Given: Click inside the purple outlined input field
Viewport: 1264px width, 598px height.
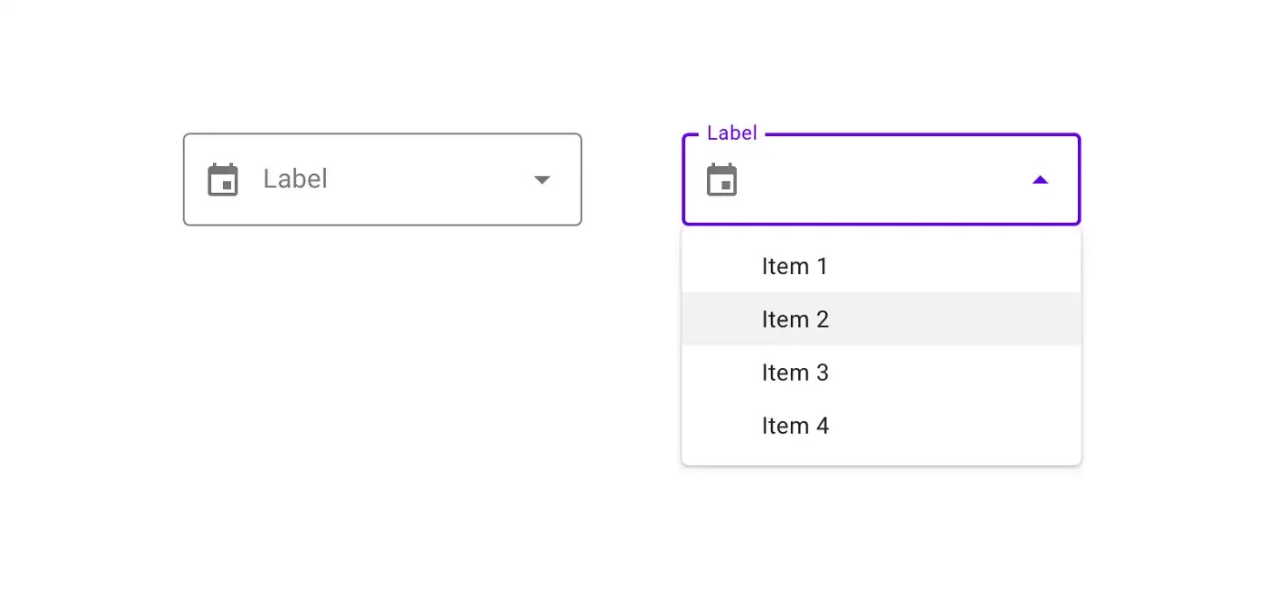Looking at the screenshot, I should (880, 179).
